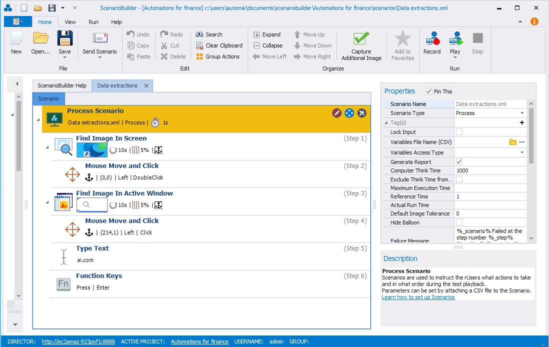Enable the Lock Input checkbox
The height and width of the screenshot is (347, 549).
click(459, 132)
